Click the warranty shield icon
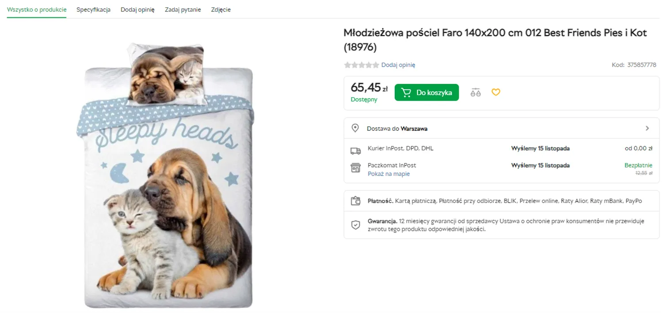Screen dimensions: 663x313 click(x=355, y=225)
